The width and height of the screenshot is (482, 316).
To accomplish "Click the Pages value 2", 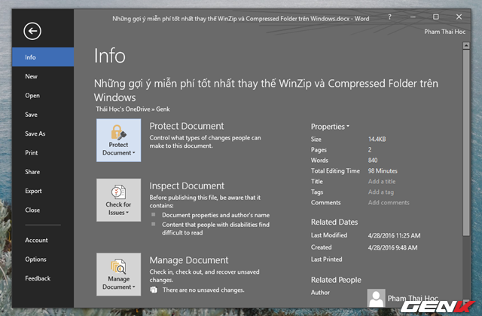I will [x=370, y=149].
